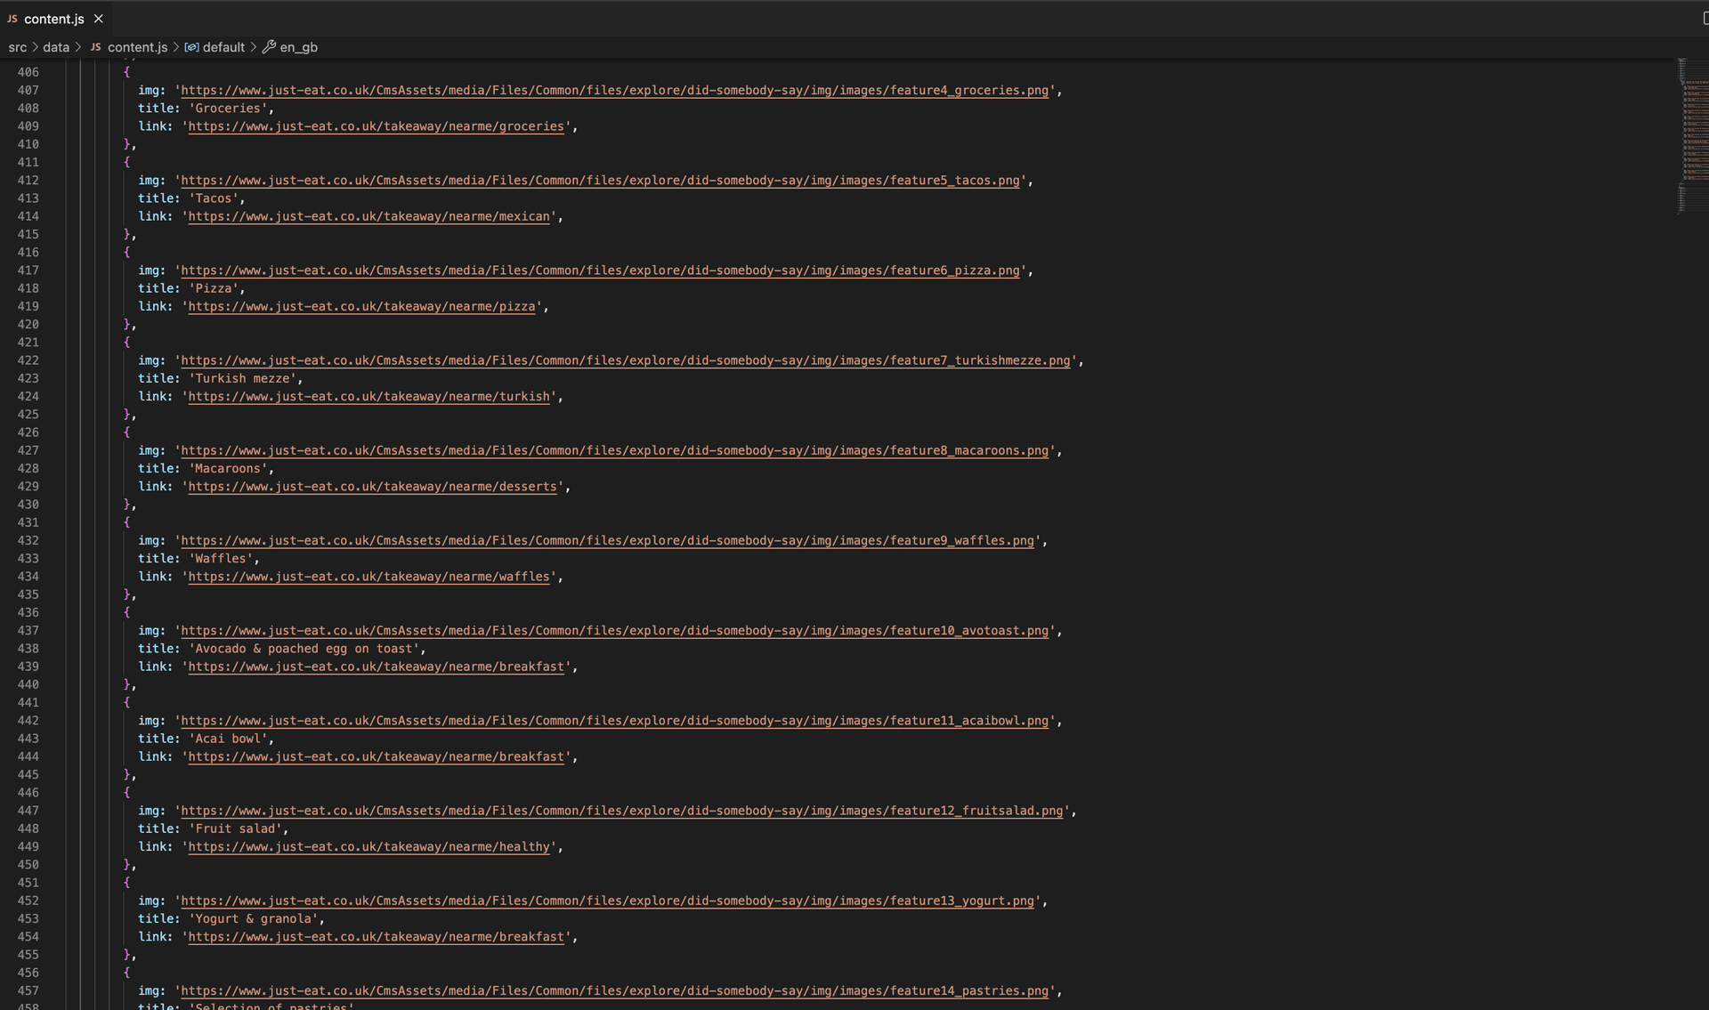Place cursor in the 'Acai bowl' title string
This screenshot has height=1010, width=1709.
point(228,739)
